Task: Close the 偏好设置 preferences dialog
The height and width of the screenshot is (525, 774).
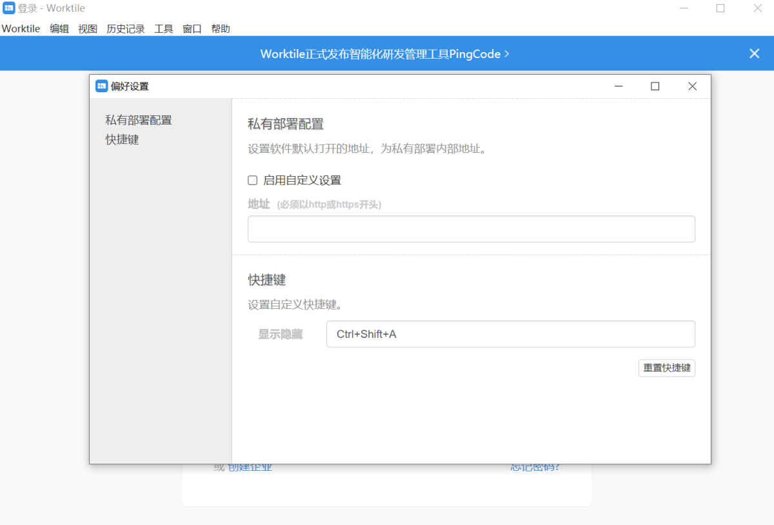Action: tap(692, 86)
